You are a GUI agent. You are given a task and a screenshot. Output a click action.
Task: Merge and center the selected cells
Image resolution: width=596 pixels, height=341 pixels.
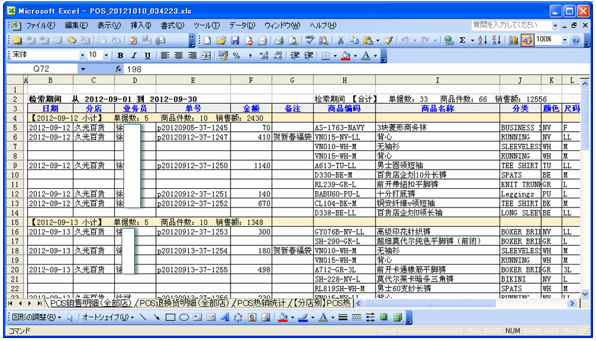[x=206, y=56]
